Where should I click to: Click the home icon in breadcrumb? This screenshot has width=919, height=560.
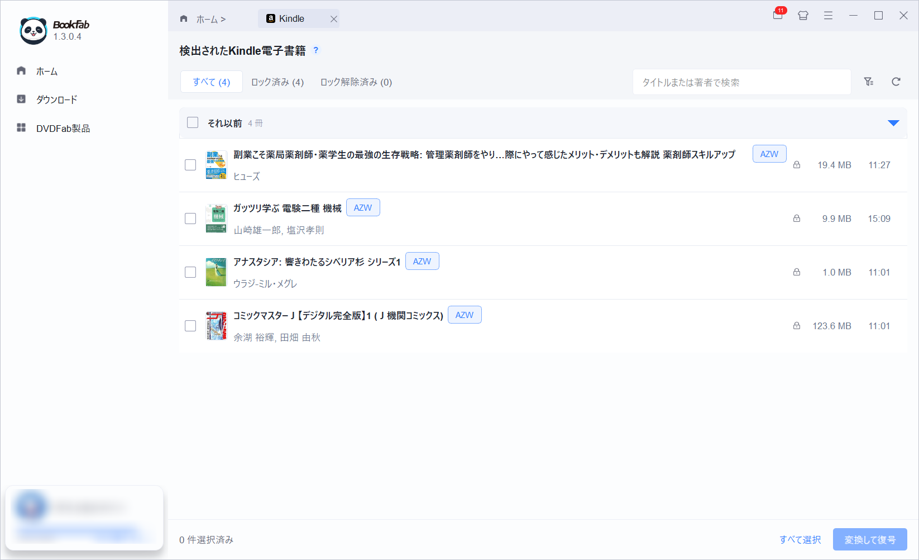[184, 19]
